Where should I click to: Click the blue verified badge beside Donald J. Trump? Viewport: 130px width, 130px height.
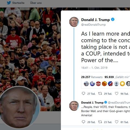113,19
